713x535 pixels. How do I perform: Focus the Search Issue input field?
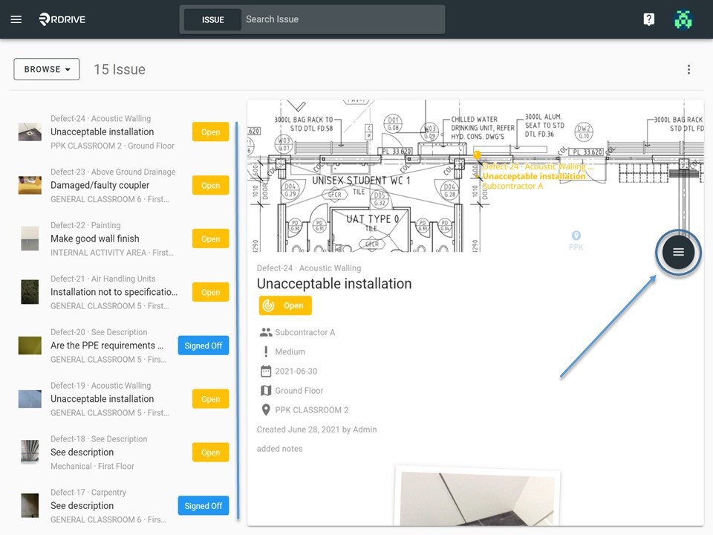343,19
